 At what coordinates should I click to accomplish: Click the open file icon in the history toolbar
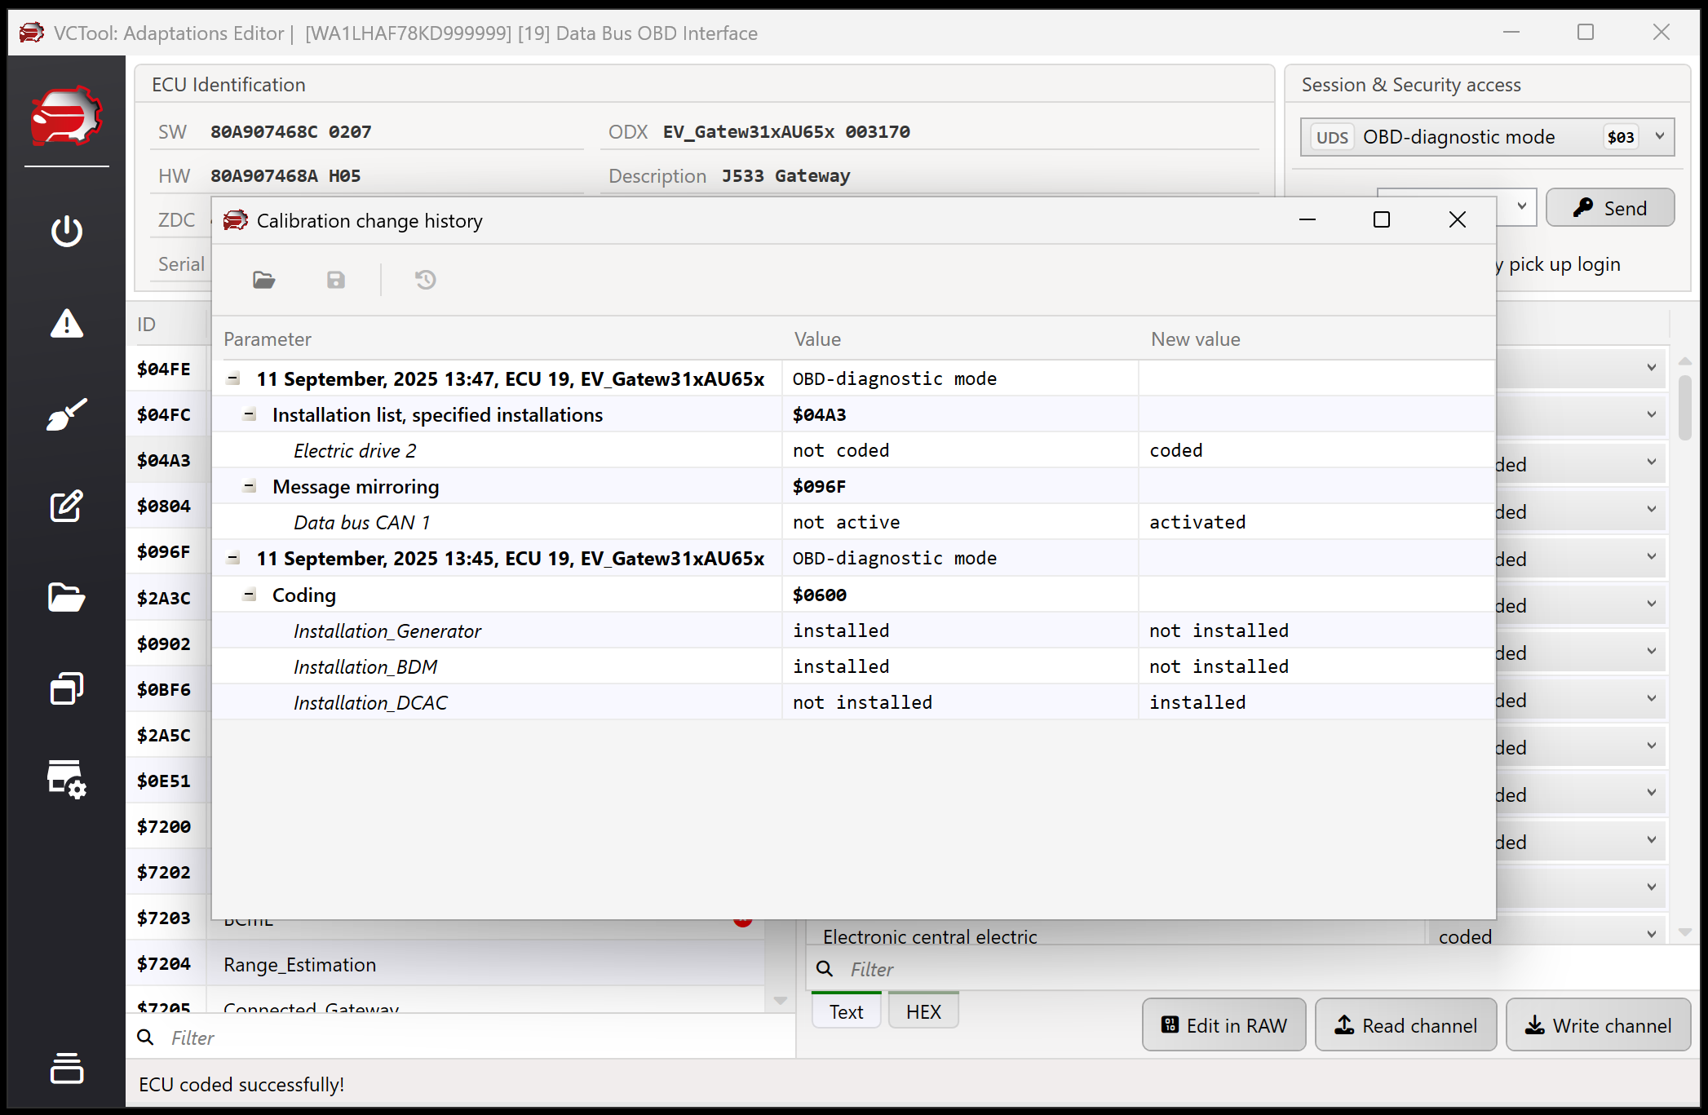point(263,280)
